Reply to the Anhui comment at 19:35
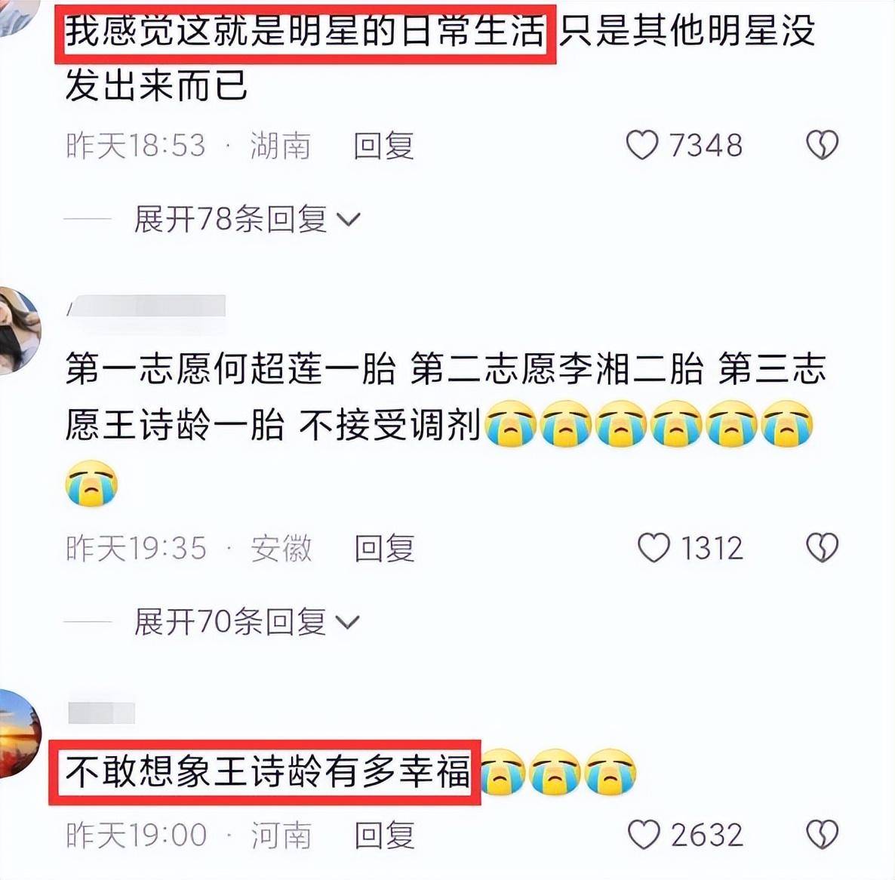 [x=384, y=549]
